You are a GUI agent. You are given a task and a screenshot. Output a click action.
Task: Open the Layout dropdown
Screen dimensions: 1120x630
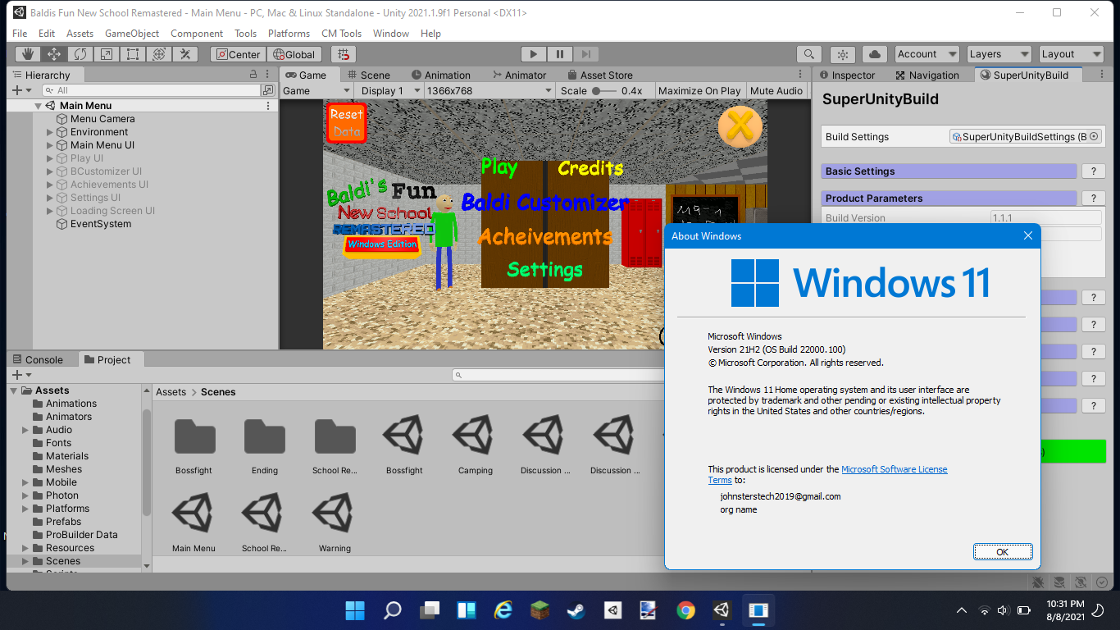(1071, 54)
